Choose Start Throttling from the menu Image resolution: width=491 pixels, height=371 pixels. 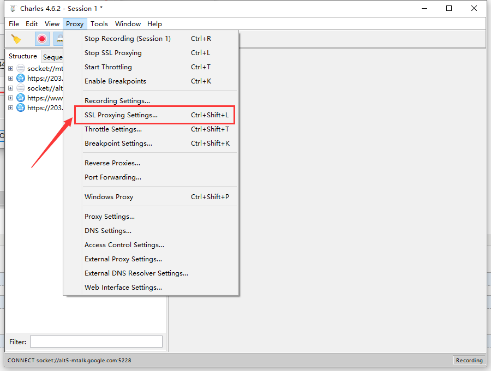pyautogui.click(x=151, y=67)
